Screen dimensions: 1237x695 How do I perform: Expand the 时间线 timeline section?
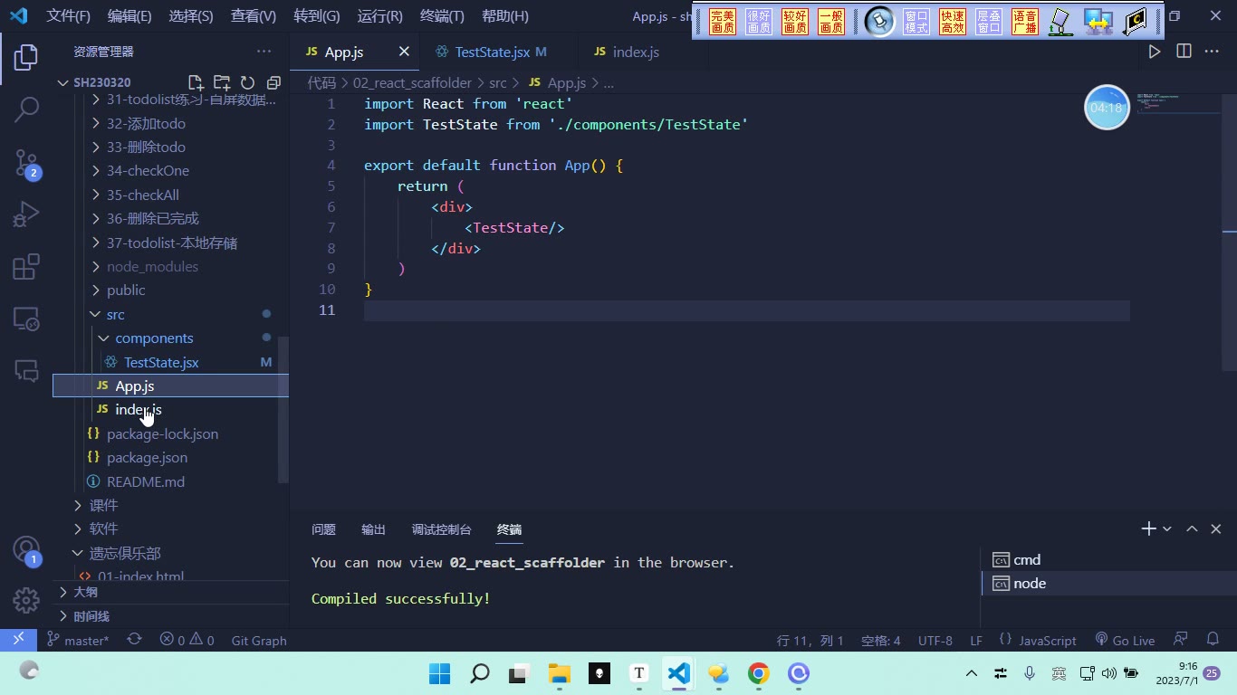(170, 615)
